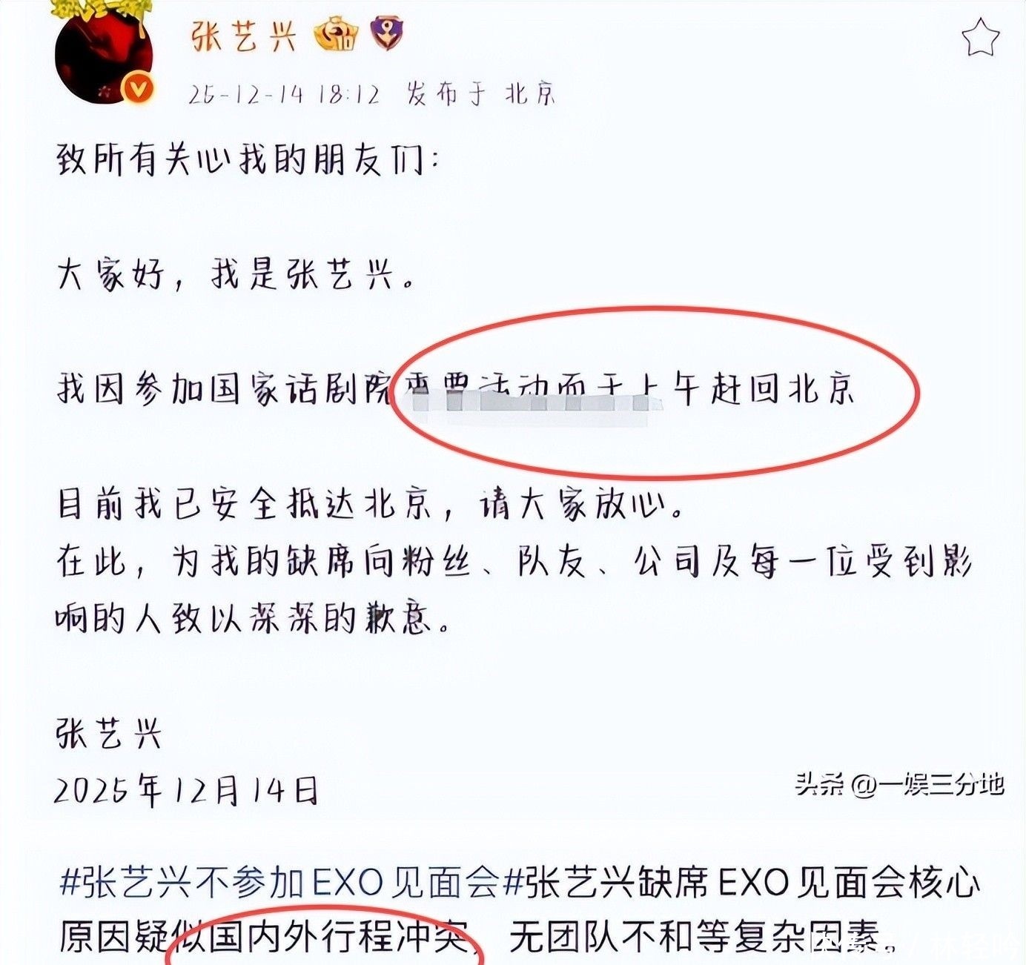
Task: Open the post timestamp 25-12-14 18:12
Action: click(284, 94)
